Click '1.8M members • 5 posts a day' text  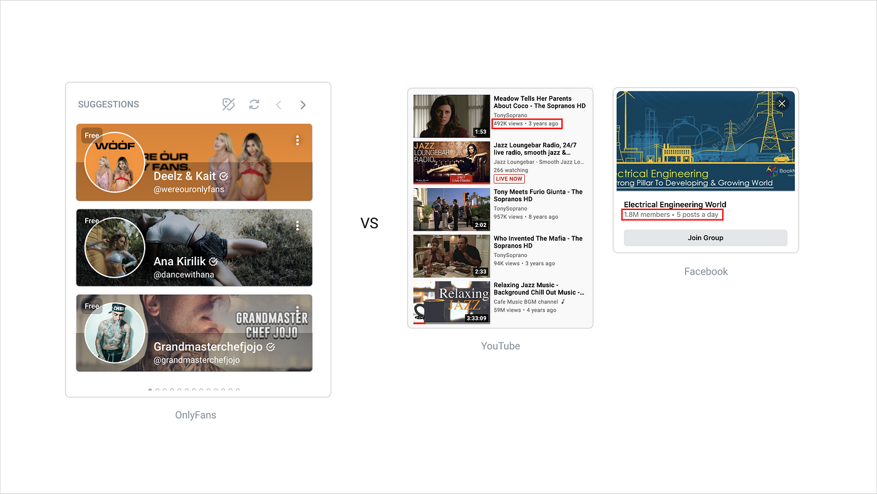pyautogui.click(x=671, y=215)
